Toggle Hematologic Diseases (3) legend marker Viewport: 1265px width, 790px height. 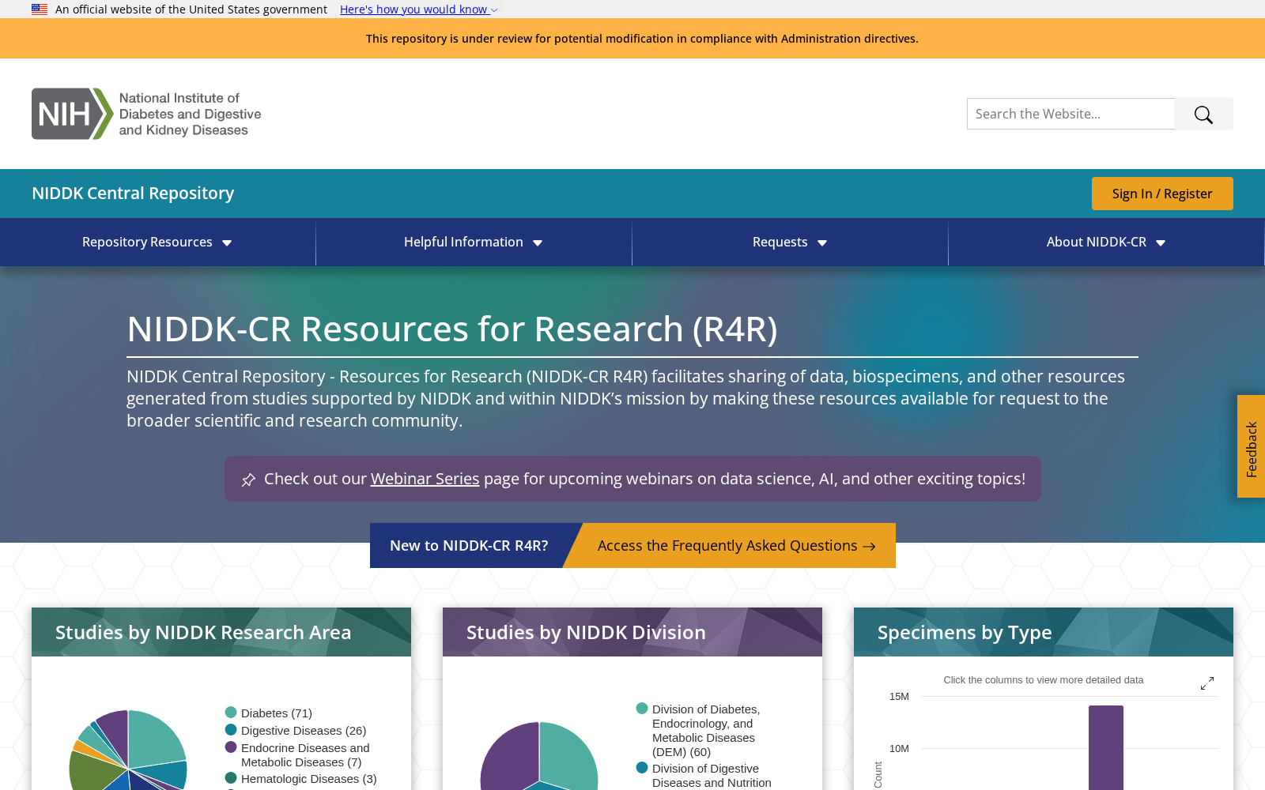231,778
